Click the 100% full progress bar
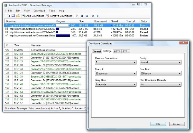Image resolution: width=193 pixels, height=133 pixels. tap(63, 35)
